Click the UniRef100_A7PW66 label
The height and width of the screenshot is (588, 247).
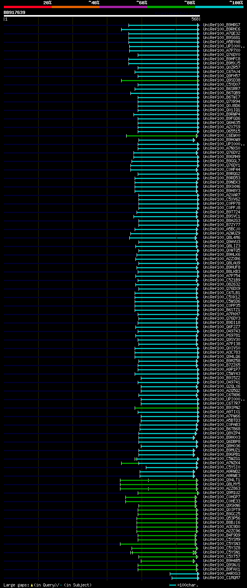[x=221, y=416]
